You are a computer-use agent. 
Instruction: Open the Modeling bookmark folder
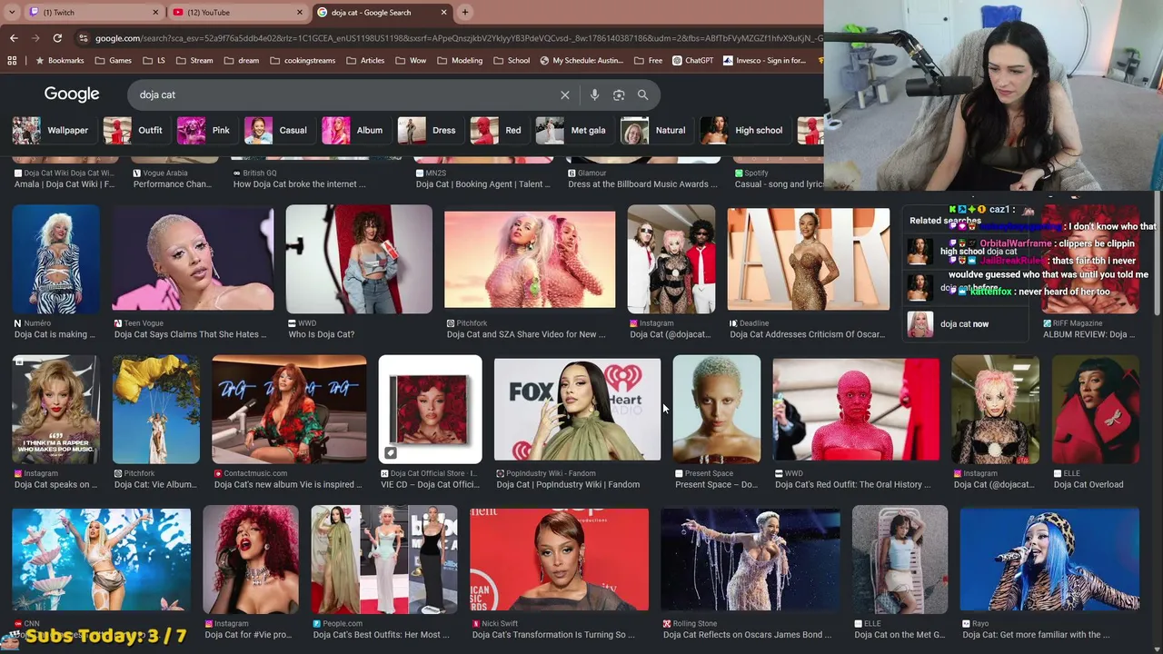click(460, 61)
